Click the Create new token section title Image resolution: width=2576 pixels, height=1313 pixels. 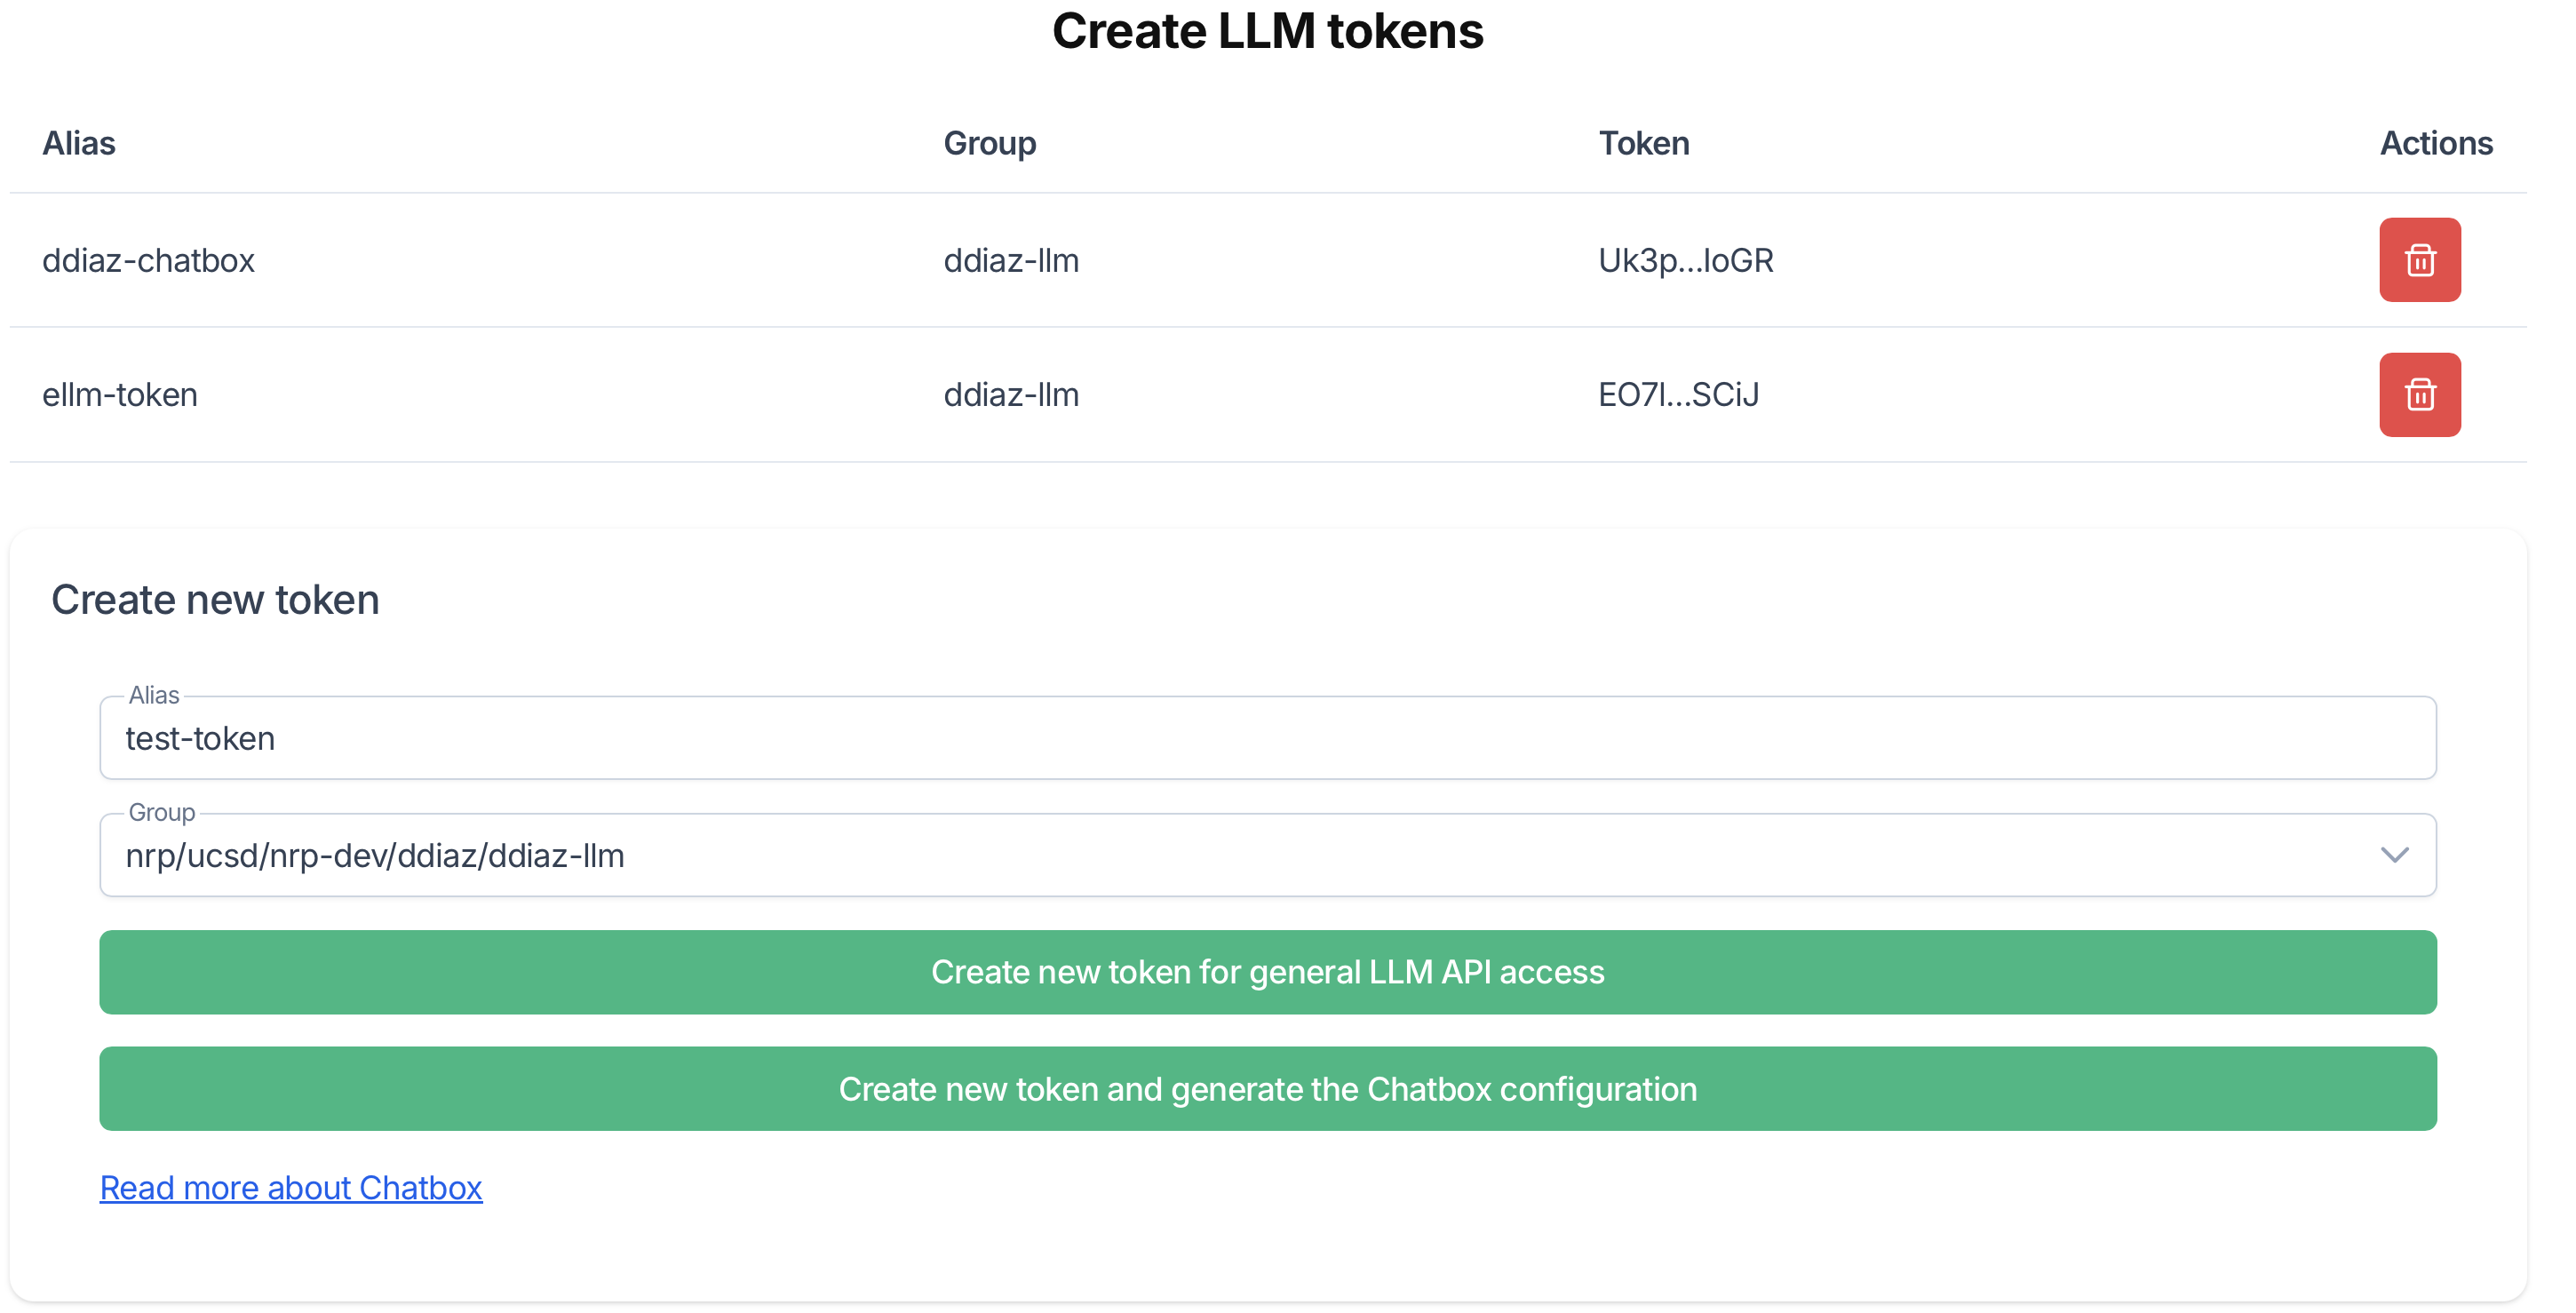[215, 599]
